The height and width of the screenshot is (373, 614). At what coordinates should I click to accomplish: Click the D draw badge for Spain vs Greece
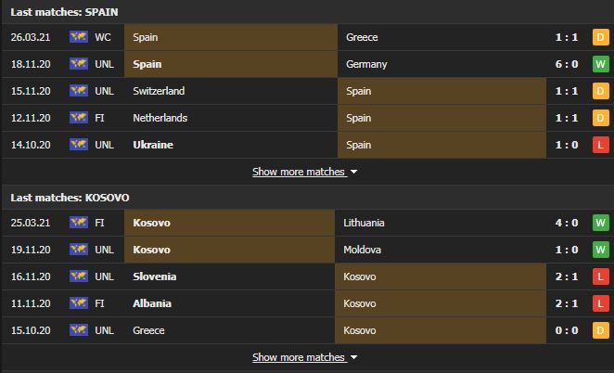click(601, 37)
